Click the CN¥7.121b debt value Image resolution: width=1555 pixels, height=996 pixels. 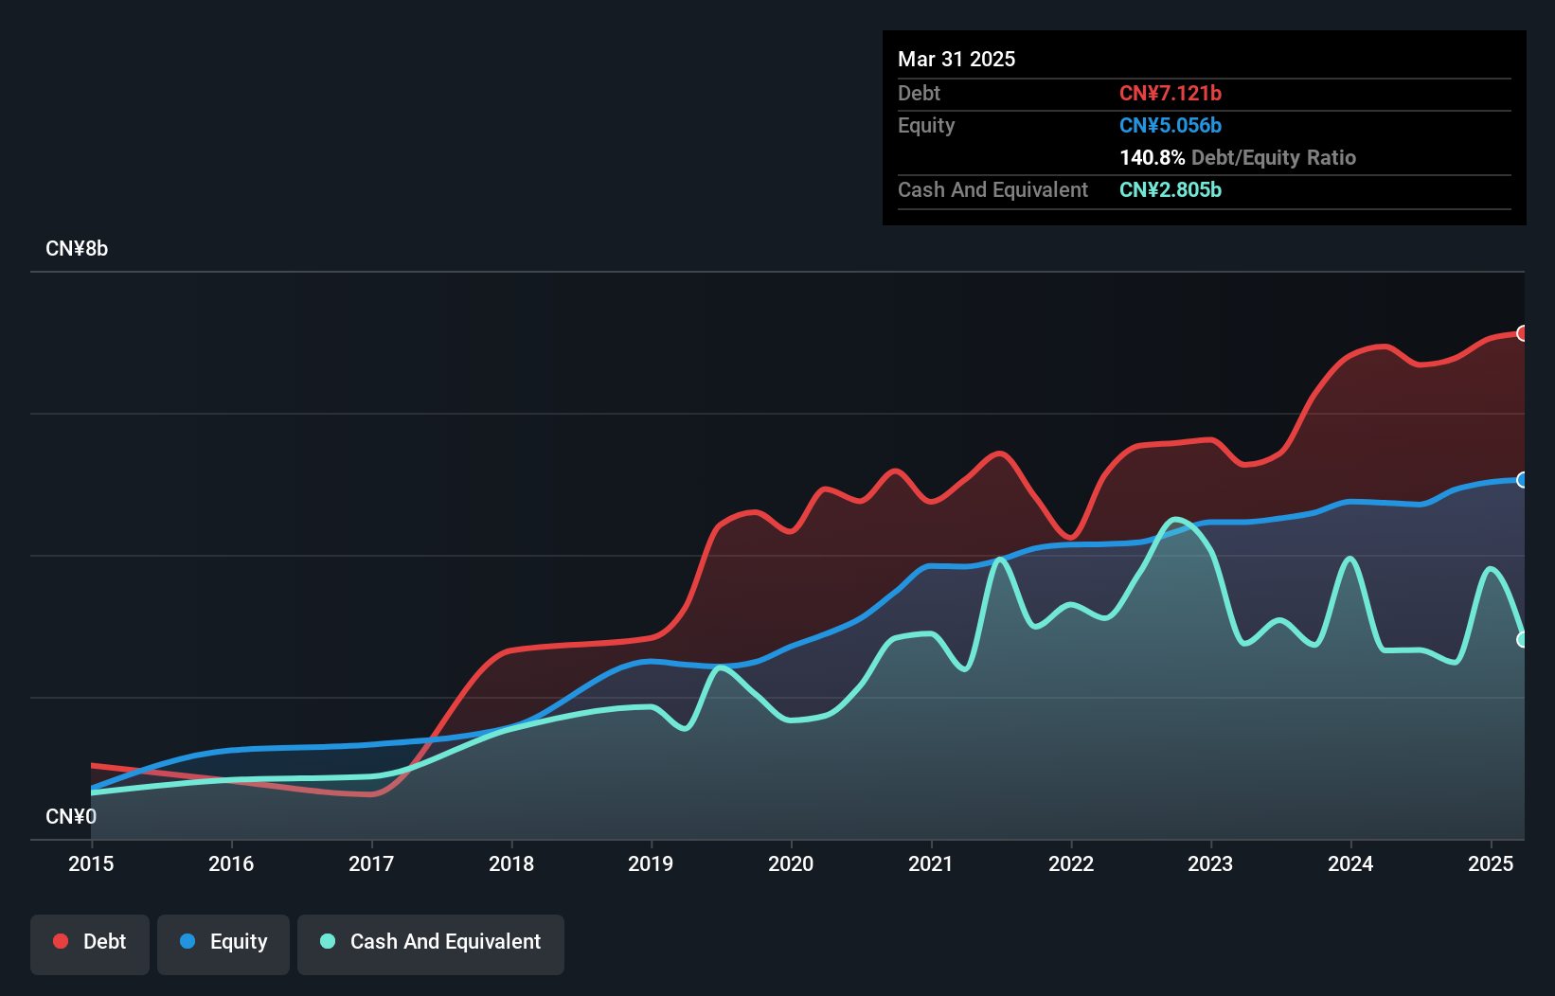(1171, 93)
